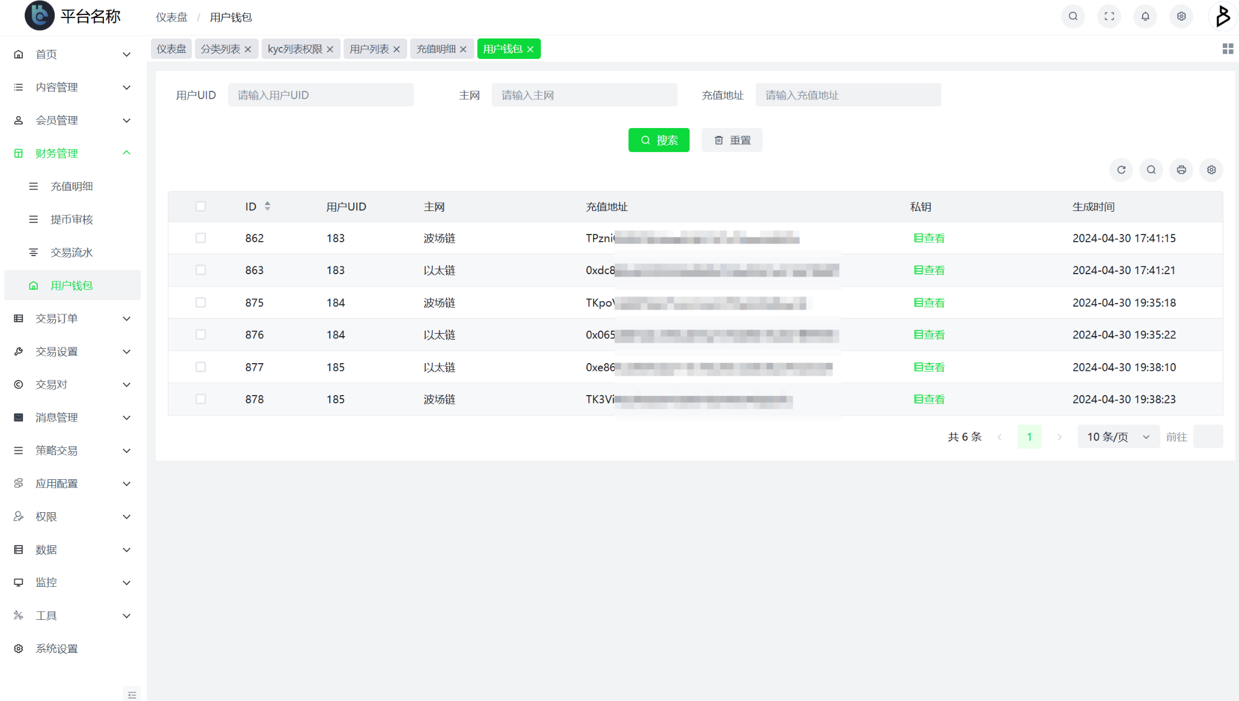The image size is (1239, 701).
Task: Click the 前往 page jump input
Action: [x=1208, y=437]
